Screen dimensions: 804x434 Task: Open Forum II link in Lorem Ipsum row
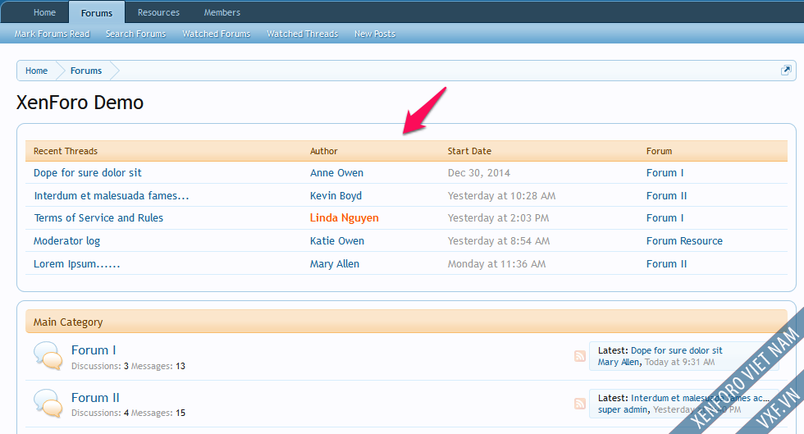(666, 263)
